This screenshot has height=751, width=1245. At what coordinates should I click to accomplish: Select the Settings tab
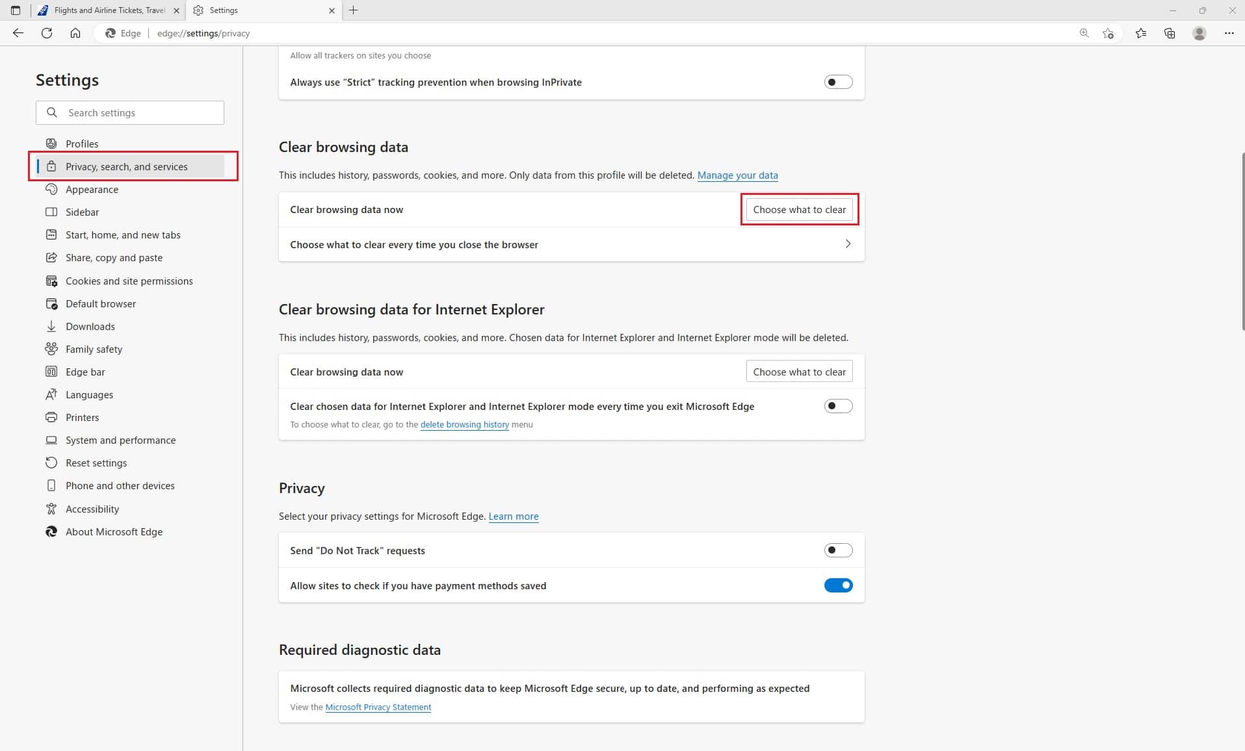263,10
